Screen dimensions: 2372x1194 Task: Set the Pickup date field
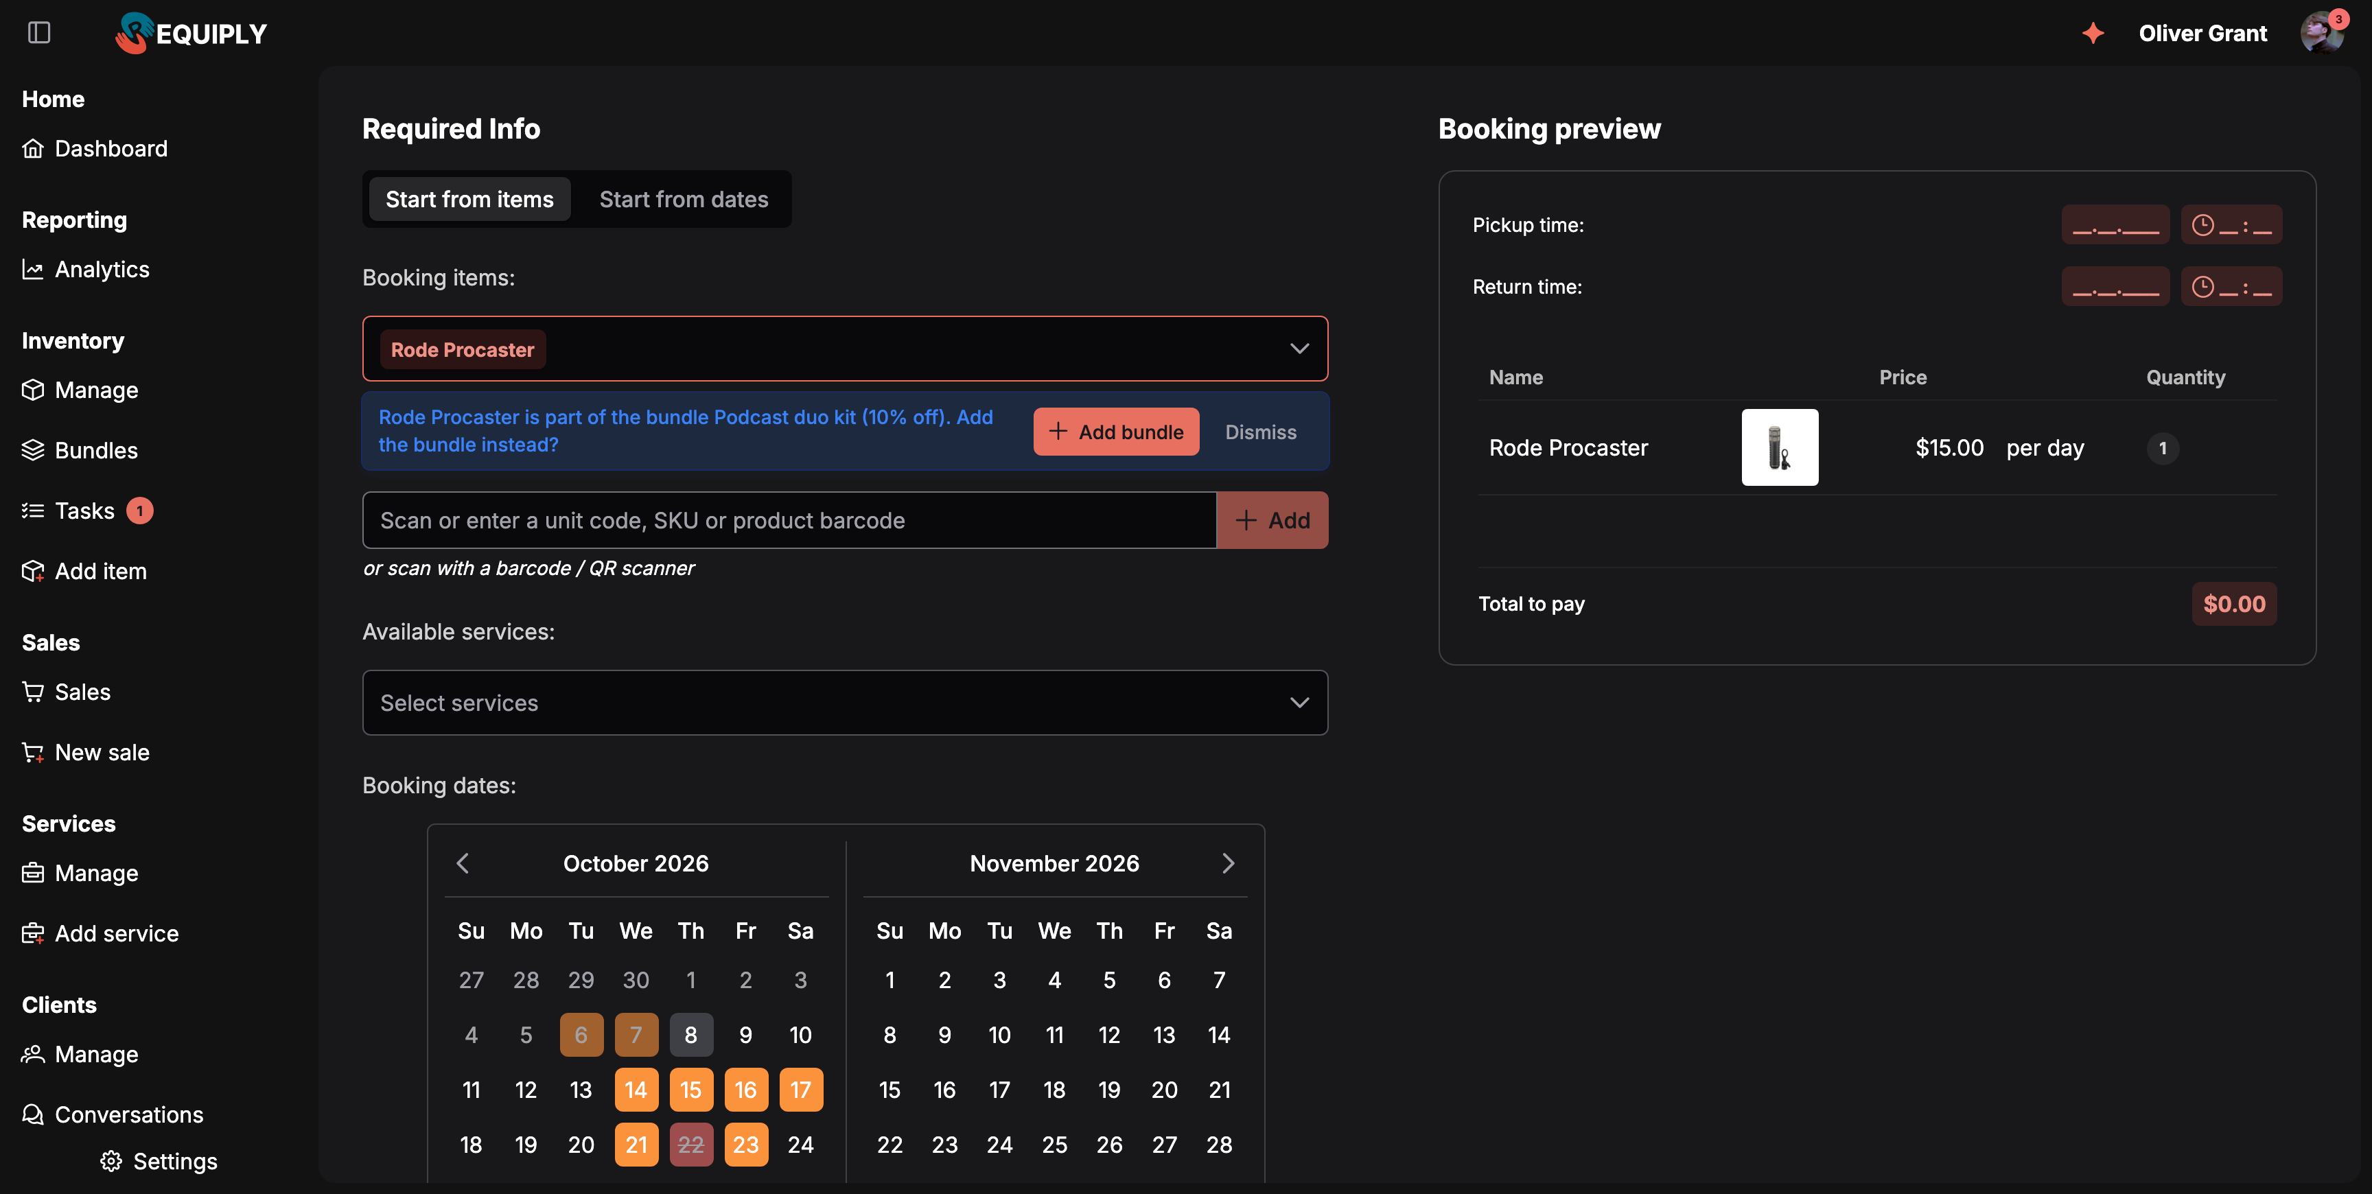[x=2115, y=224]
